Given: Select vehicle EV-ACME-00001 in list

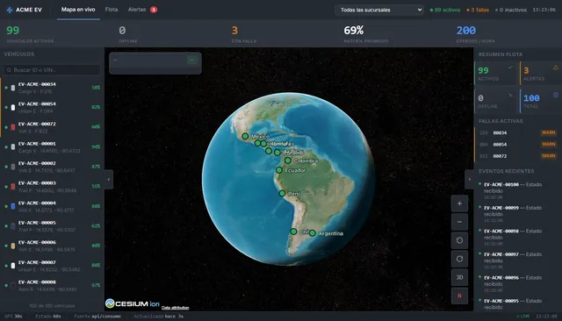Looking at the screenshot, I should click(x=52, y=147).
